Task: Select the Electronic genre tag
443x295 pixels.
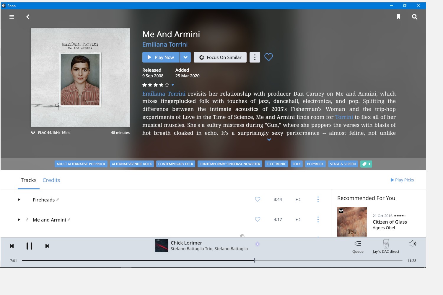Action: 276,164
